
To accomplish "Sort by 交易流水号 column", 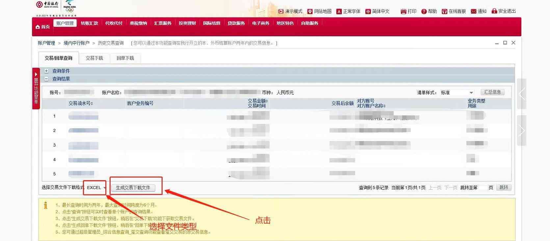I will pos(81,103).
